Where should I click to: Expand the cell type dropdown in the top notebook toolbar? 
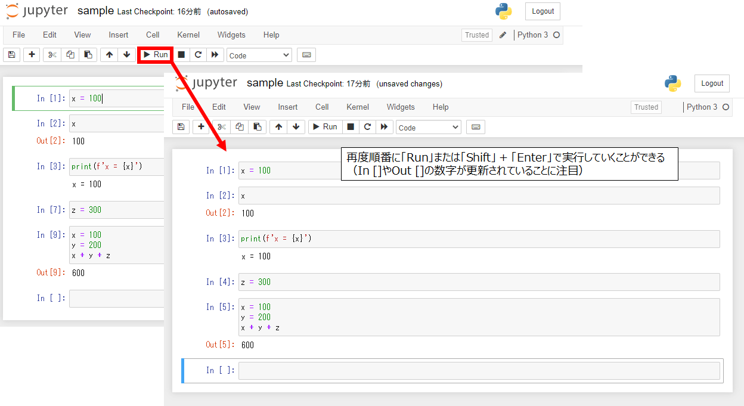(x=259, y=55)
